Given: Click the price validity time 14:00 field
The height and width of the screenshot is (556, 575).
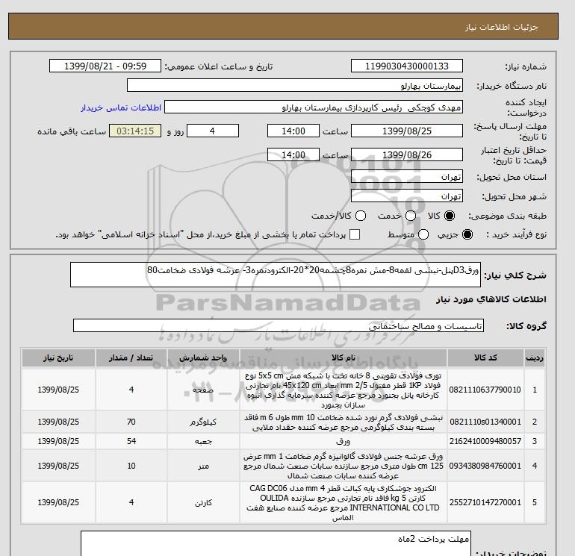Looking at the screenshot, I should (x=293, y=154).
